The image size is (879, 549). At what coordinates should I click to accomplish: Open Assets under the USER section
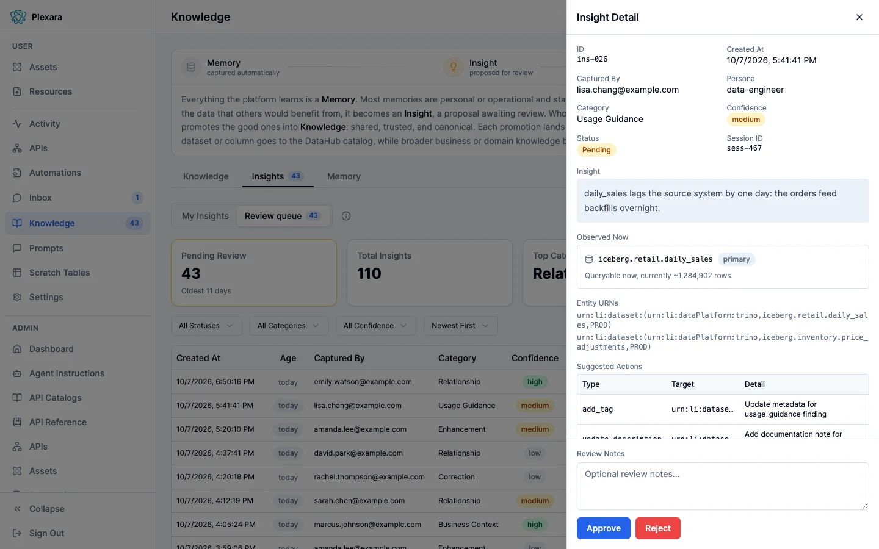click(x=78, y=67)
